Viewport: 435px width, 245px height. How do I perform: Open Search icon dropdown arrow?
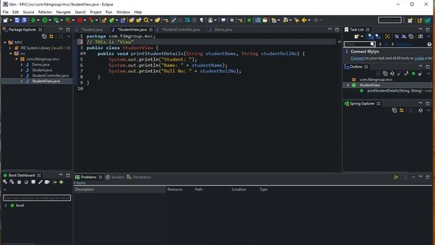(151, 20)
